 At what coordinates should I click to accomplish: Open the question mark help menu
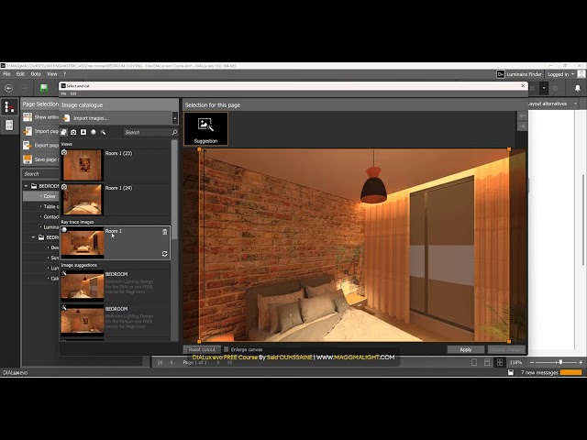click(64, 74)
